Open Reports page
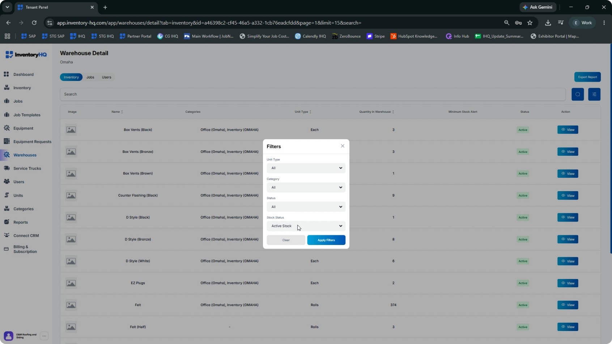Viewport: 612px width, 344px height. pos(20,222)
